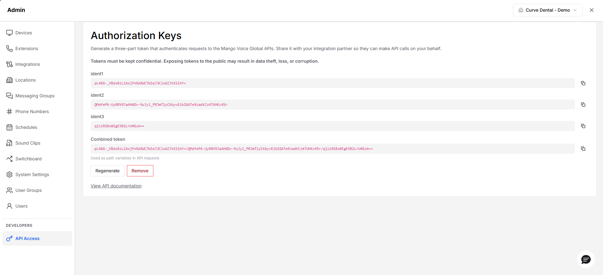Click the Schedules calendar icon

point(9,127)
